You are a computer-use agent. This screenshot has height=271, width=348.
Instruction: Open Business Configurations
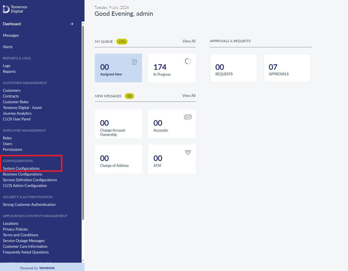[x=22, y=174]
